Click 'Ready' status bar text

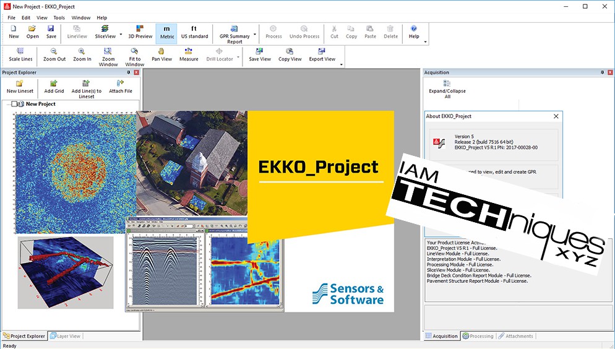pyautogui.click(x=10, y=346)
